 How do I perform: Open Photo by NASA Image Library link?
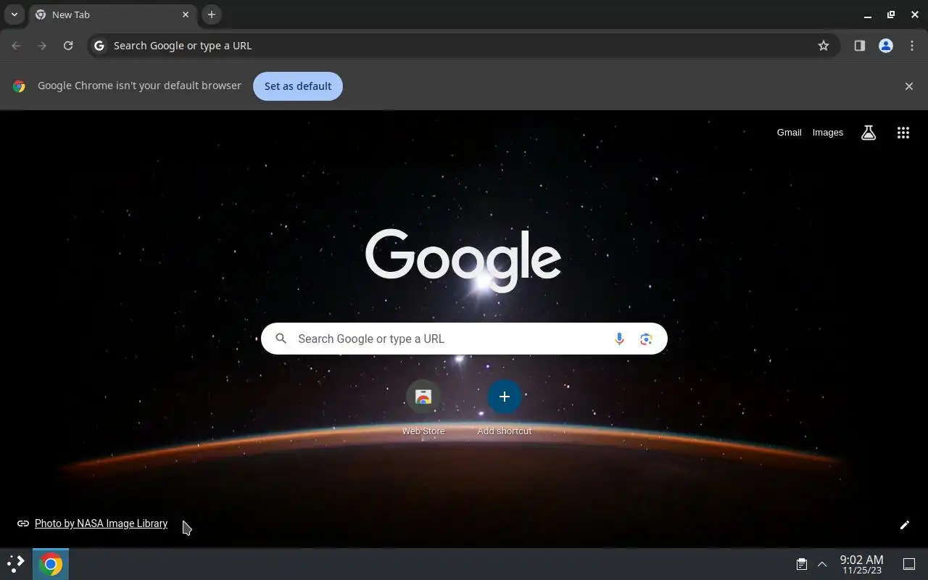coord(101,523)
